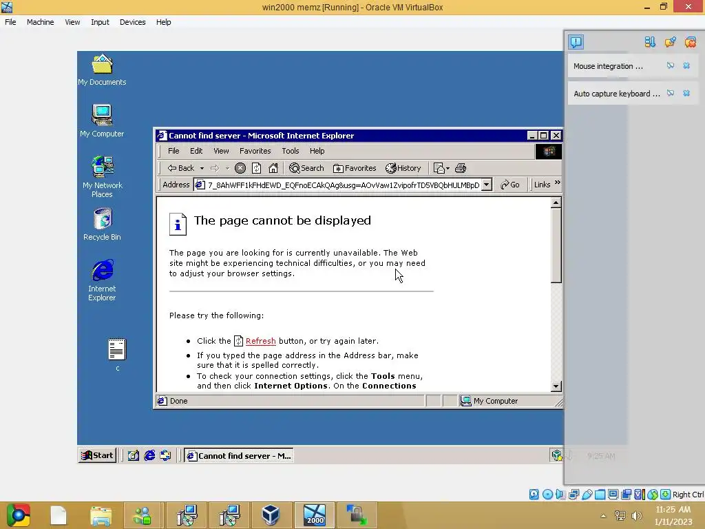
Task: Open the IE Tools menu
Action: (291, 151)
